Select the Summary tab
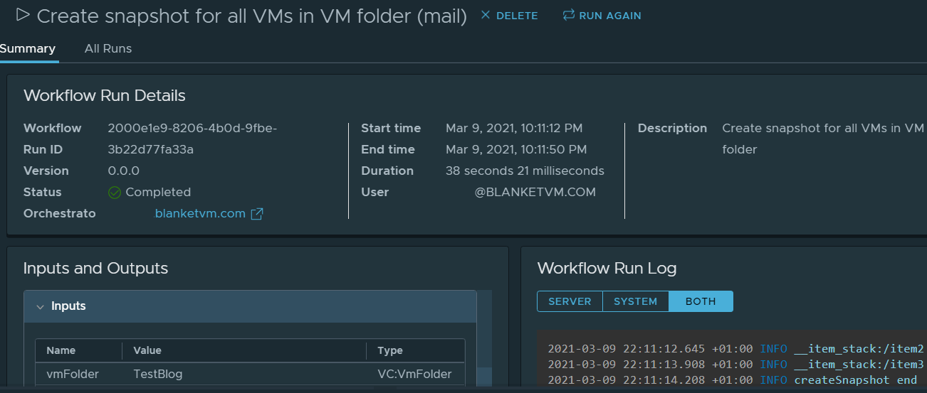The height and width of the screenshot is (393, 927). 28,48
